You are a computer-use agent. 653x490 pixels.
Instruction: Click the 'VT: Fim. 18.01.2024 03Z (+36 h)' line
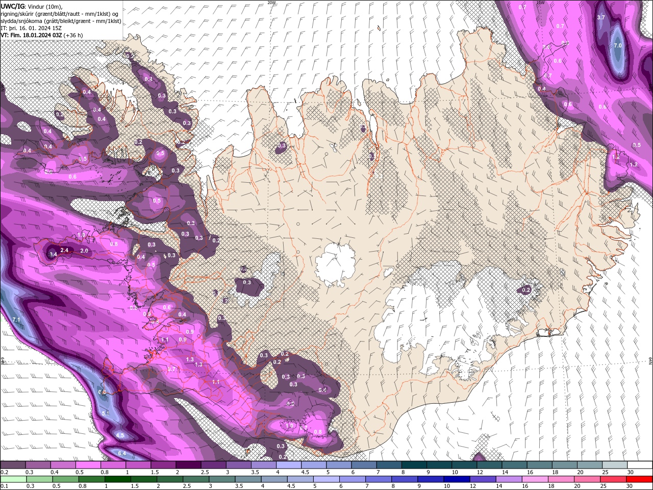(x=41, y=35)
